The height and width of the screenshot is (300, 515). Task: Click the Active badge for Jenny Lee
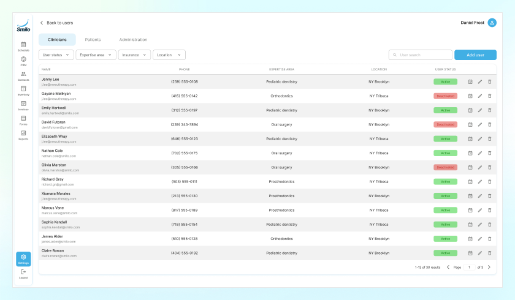445,81
